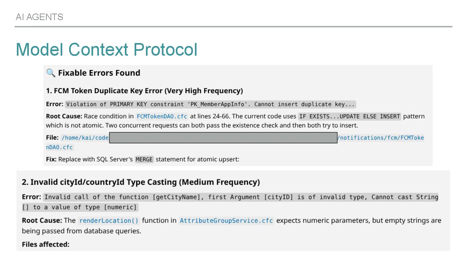Open the /home/kai/code file path link
Viewport: 467px width, 262px height.
coord(85,138)
